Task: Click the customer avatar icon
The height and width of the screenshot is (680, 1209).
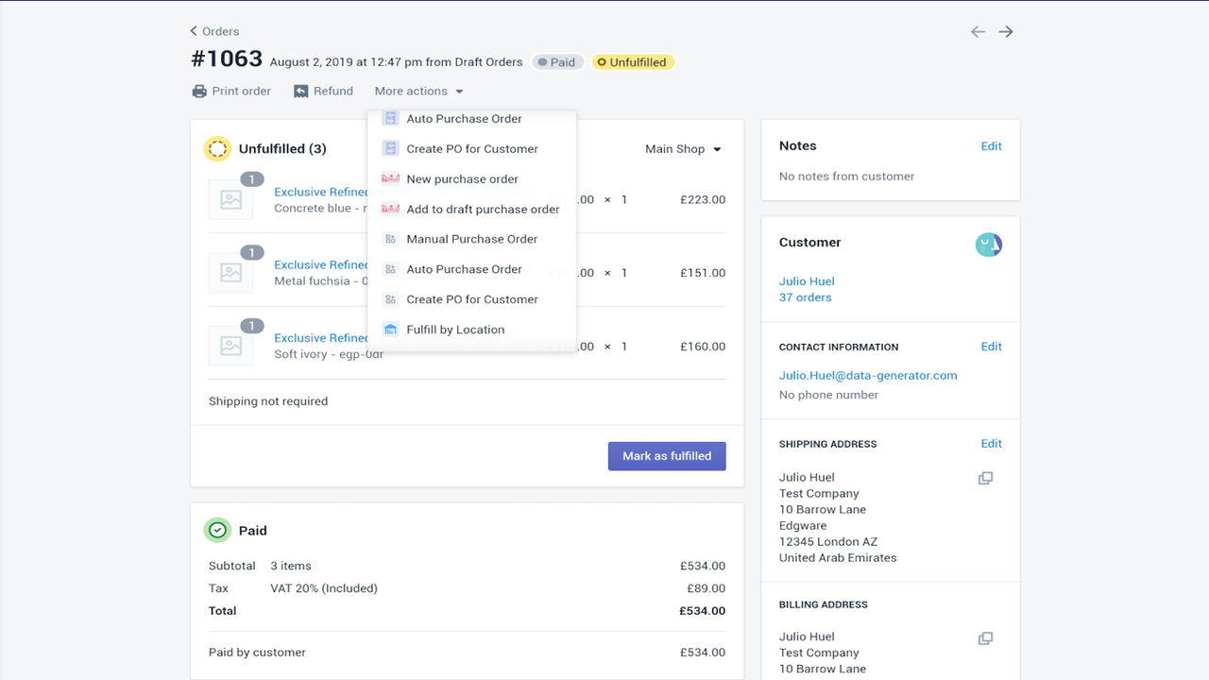Action: pyautogui.click(x=989, y=245)
